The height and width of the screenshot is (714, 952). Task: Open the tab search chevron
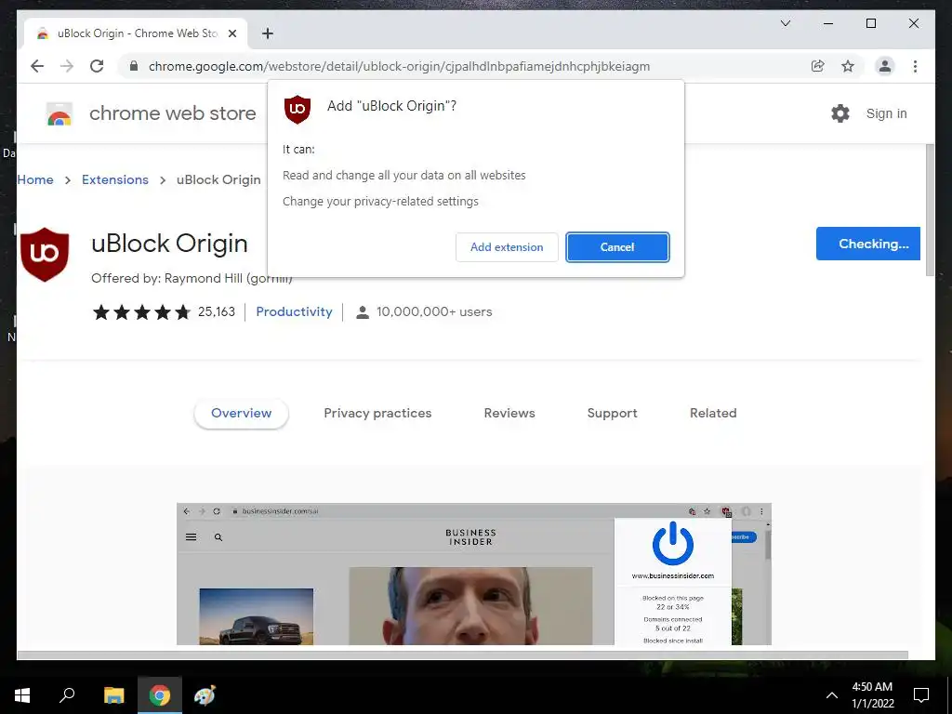point(785,23)
